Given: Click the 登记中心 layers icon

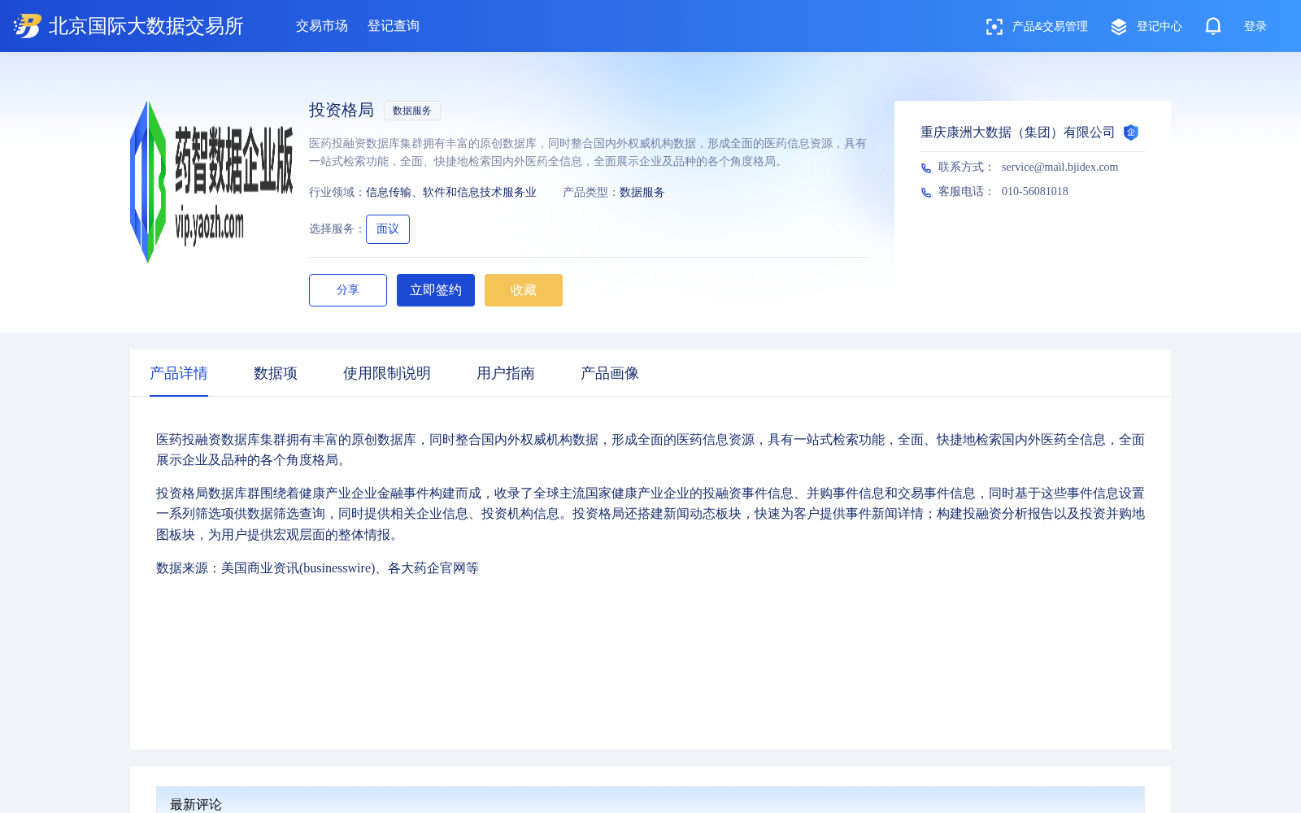Looking at the screenshot, I should tap(1119, 27).
